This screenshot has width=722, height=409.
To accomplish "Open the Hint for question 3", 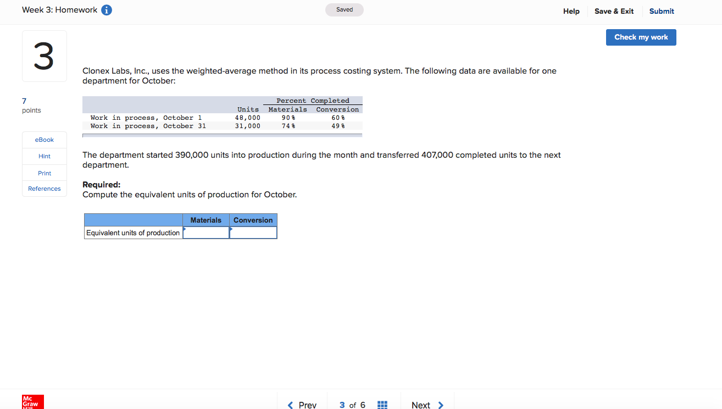I will pos(44,156).
